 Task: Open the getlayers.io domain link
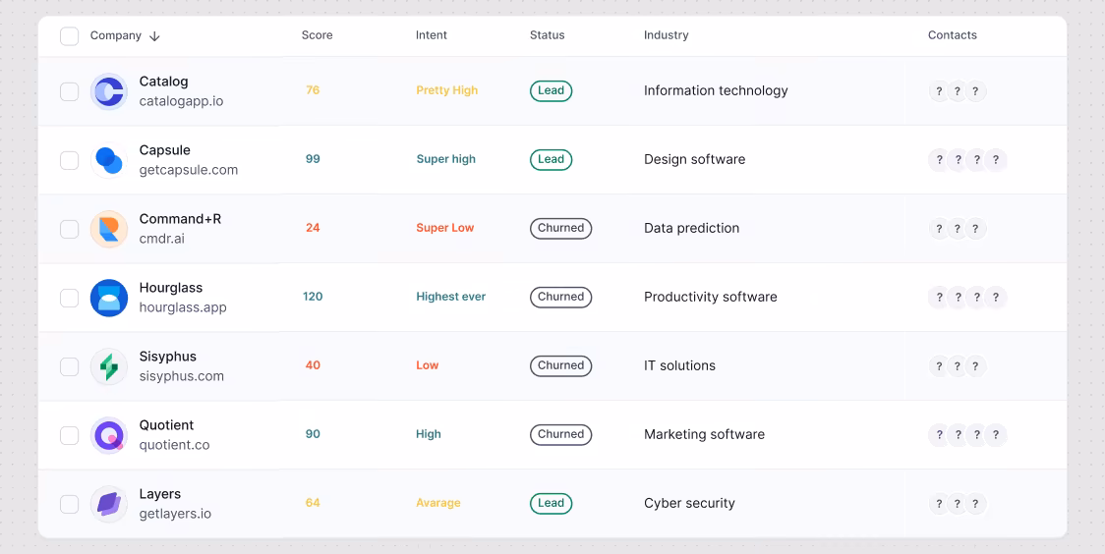point(175,514)
